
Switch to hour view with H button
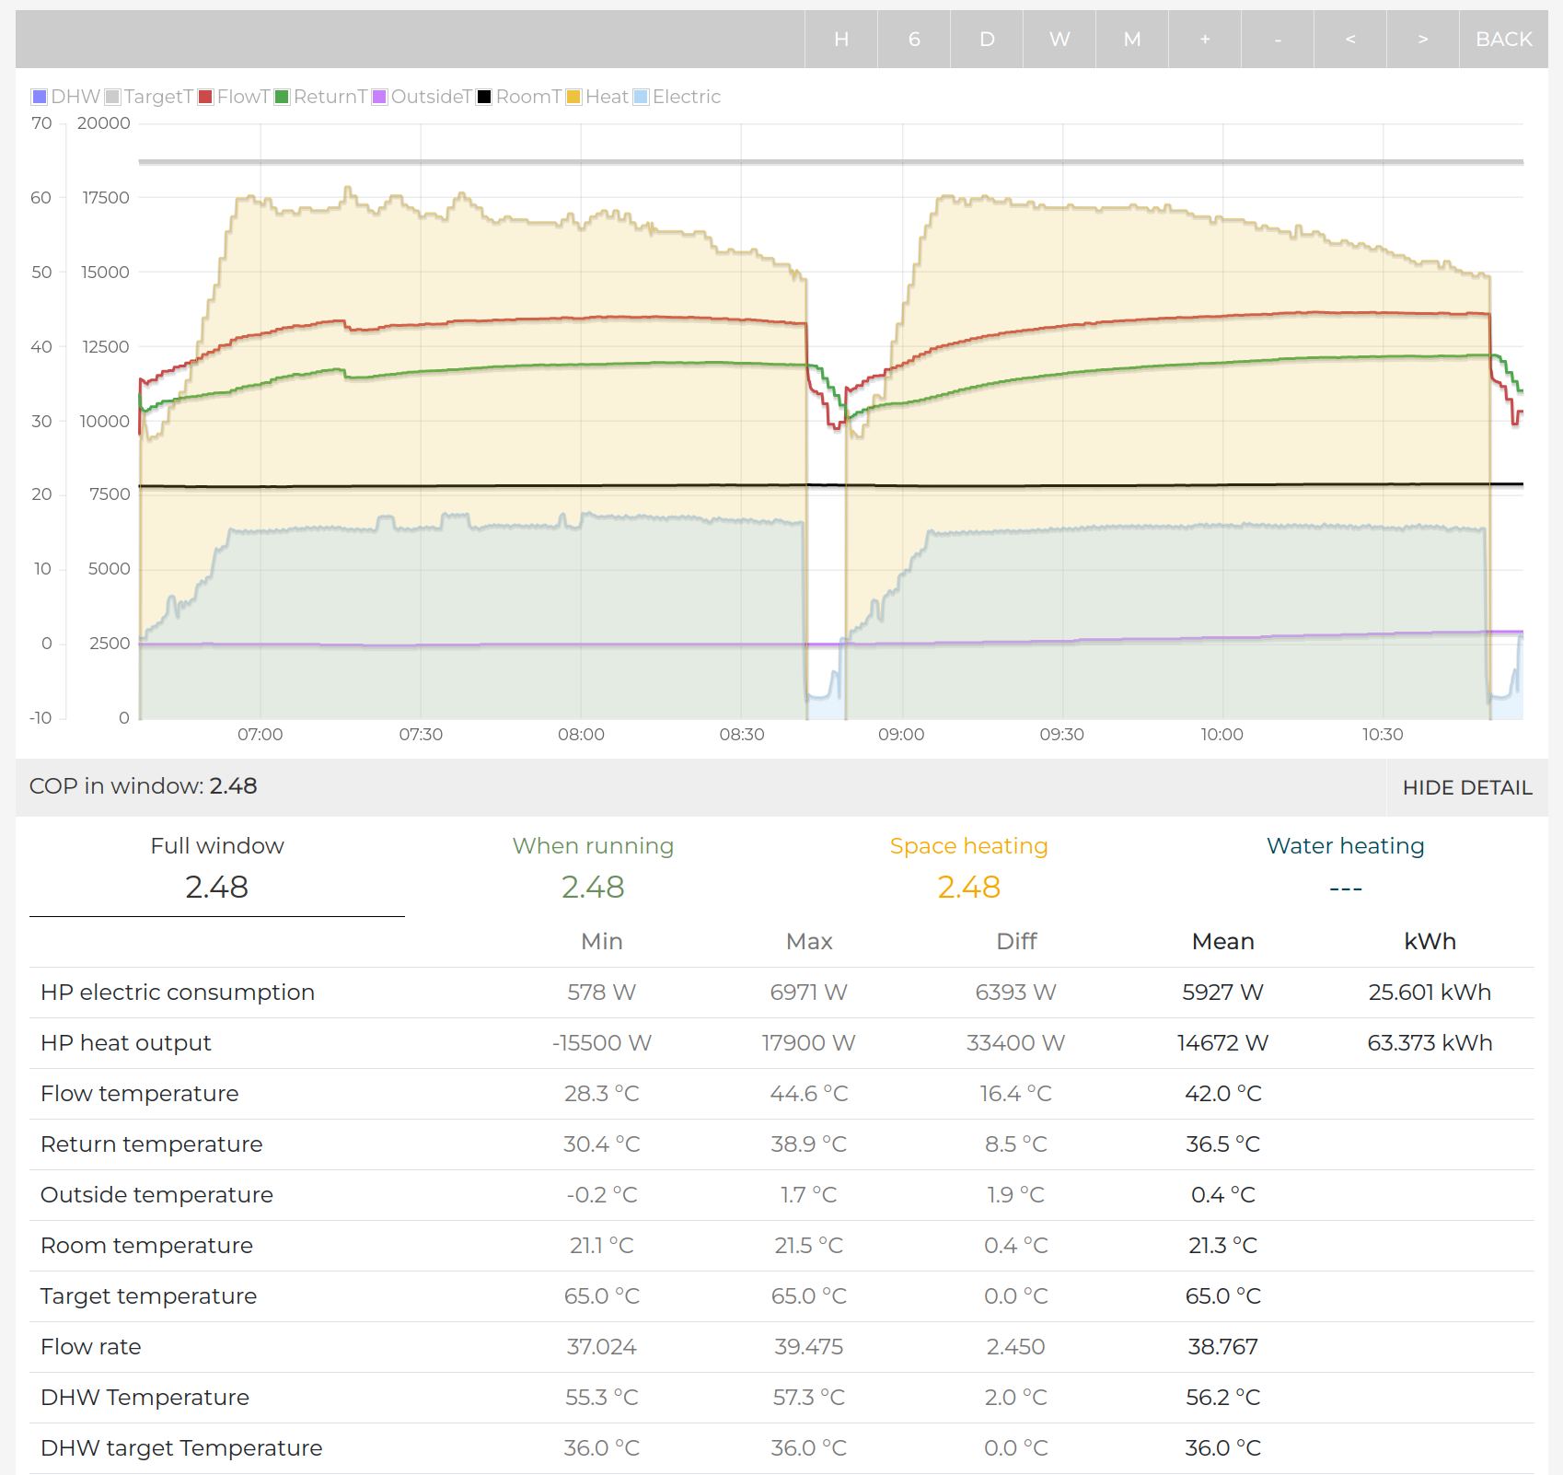point(841,39)
